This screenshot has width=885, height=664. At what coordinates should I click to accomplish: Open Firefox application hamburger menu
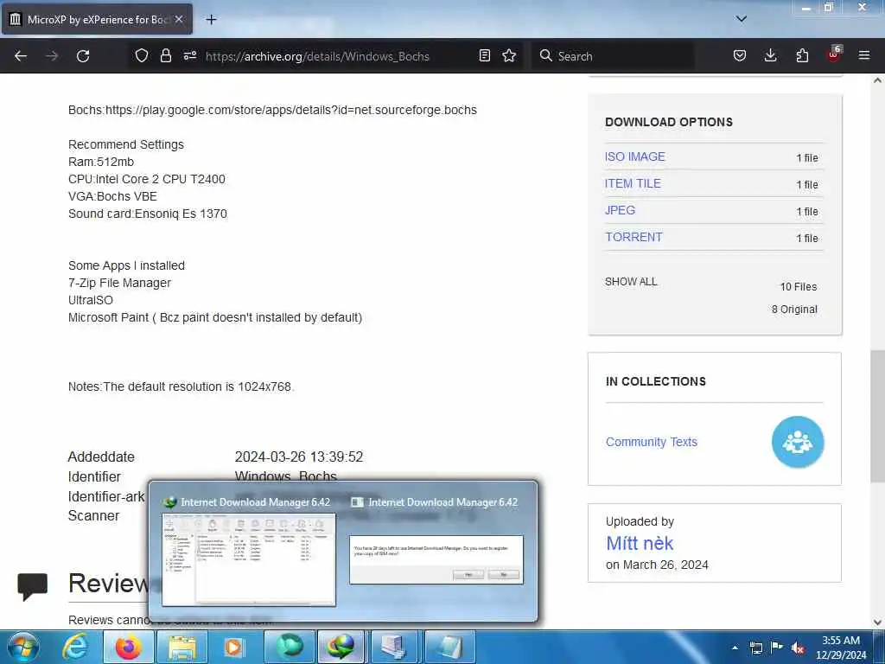pyautogui.click(x=864, y=55)
